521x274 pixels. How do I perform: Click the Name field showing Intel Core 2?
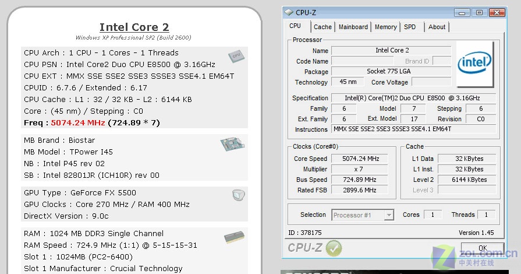tap(391, 50)
